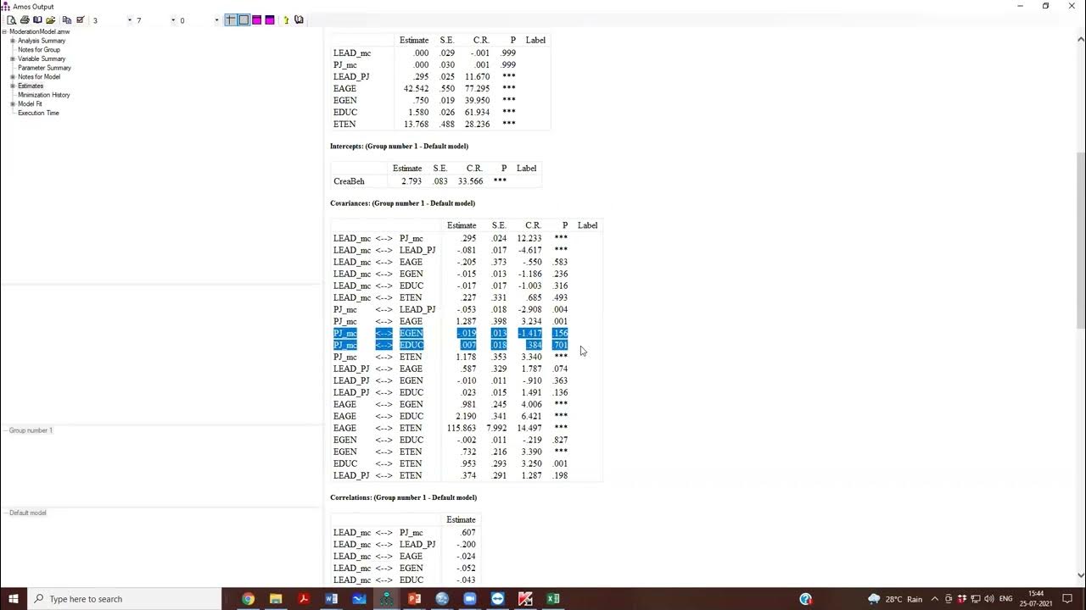Toggle the table rules toolbar button
Viewport: 1086px width, 610px height.
point(230,19)
